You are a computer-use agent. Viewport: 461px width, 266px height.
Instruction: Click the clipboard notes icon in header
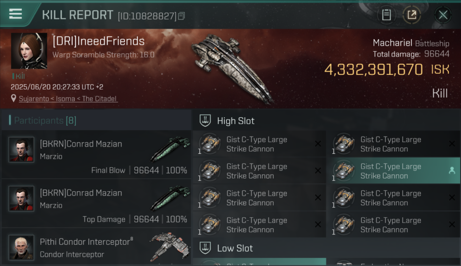386,15
